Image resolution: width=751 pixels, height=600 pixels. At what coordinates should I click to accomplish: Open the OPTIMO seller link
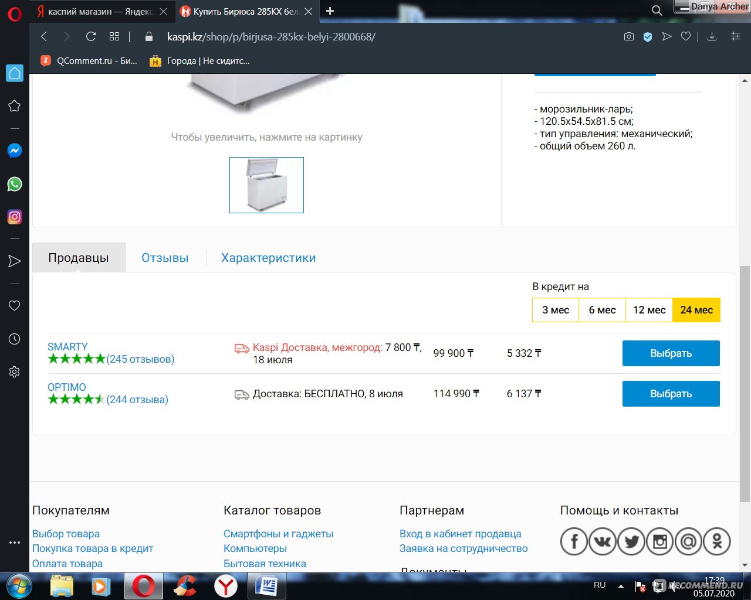[x=67, y=387]
